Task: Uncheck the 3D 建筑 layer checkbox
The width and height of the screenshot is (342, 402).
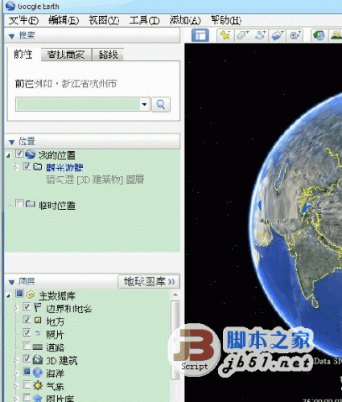Action: tap(27, 359)
